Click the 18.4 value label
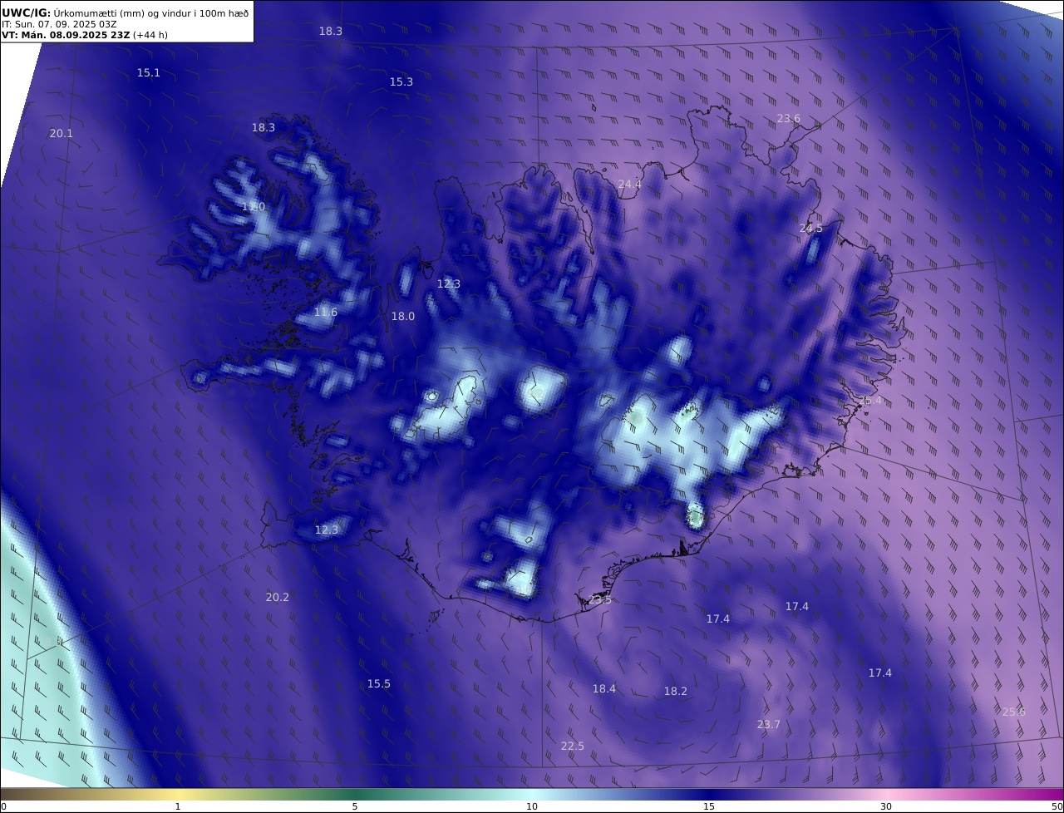 (604, 689)
